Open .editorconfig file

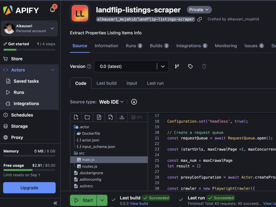(88, 180)
